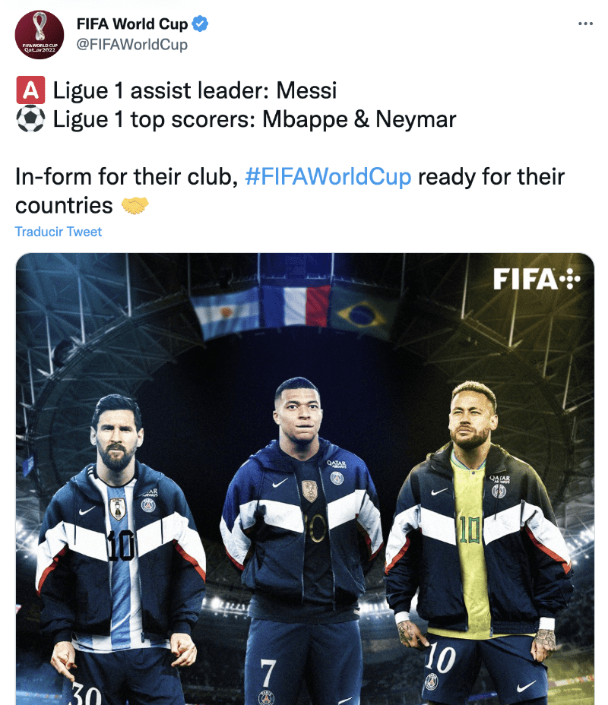The image size is (608, 705).
Task: Click the Traducir Tweet link
Action: point(59,232)
